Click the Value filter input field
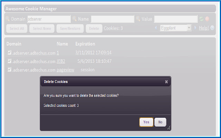 click(x=176, y=19)
